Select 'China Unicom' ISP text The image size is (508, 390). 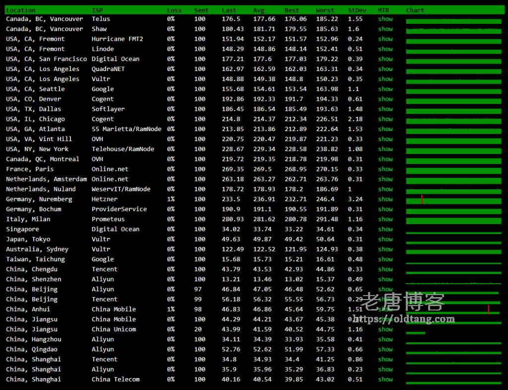(x=114, y=329)
